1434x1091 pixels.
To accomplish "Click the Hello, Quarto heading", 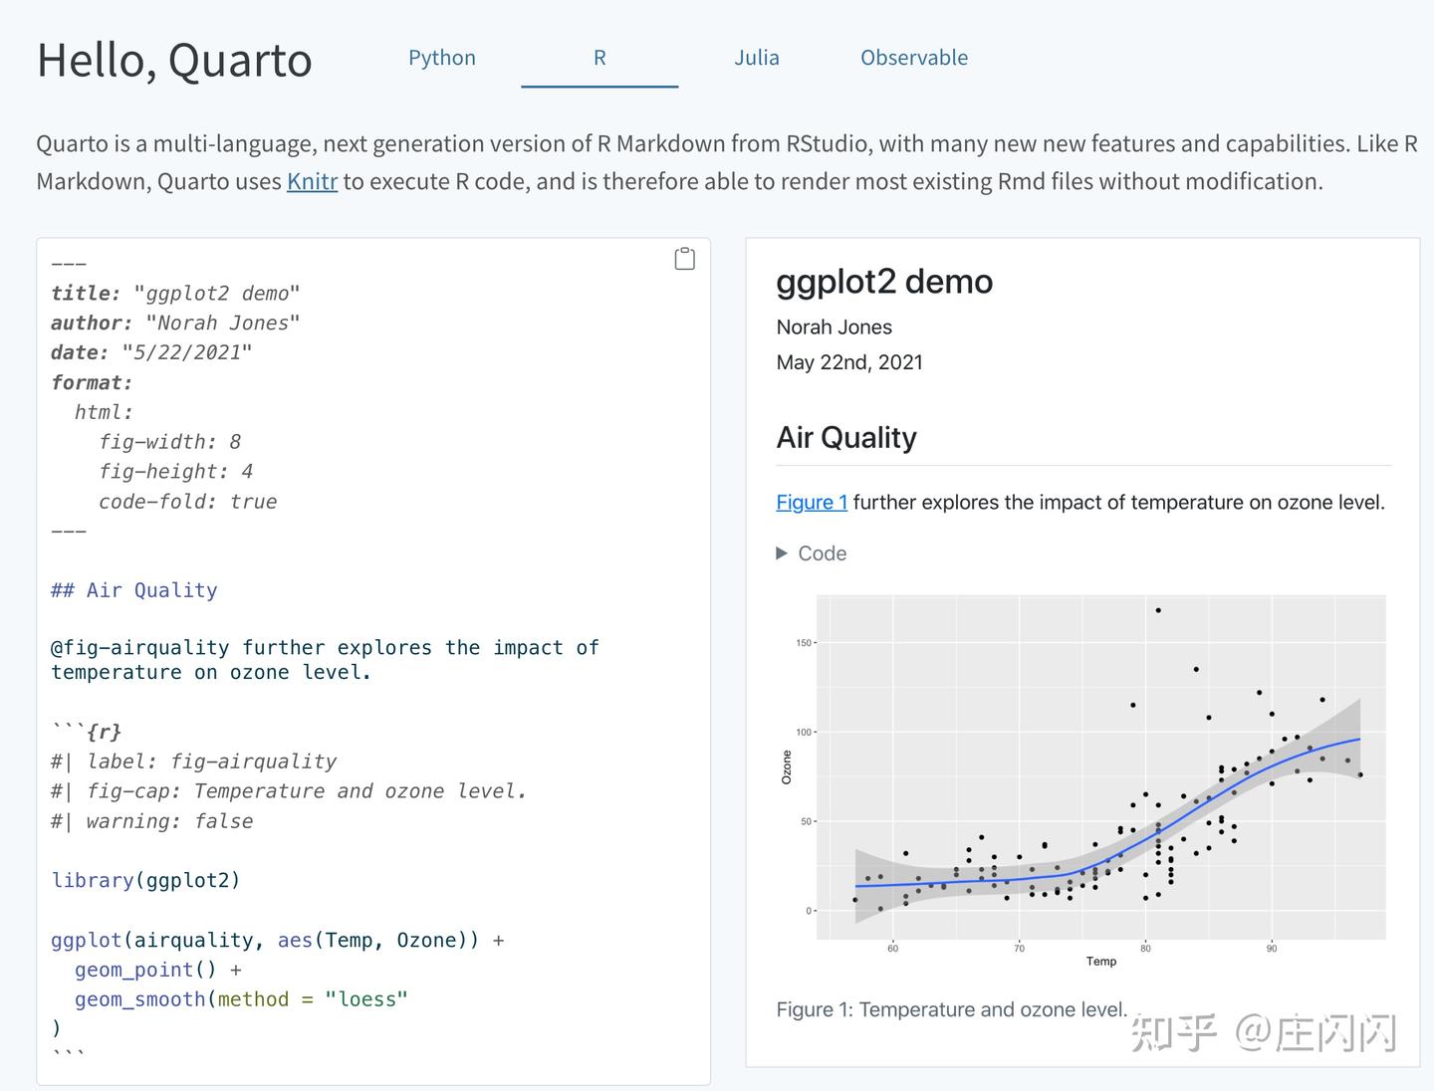I will [174, 60].
